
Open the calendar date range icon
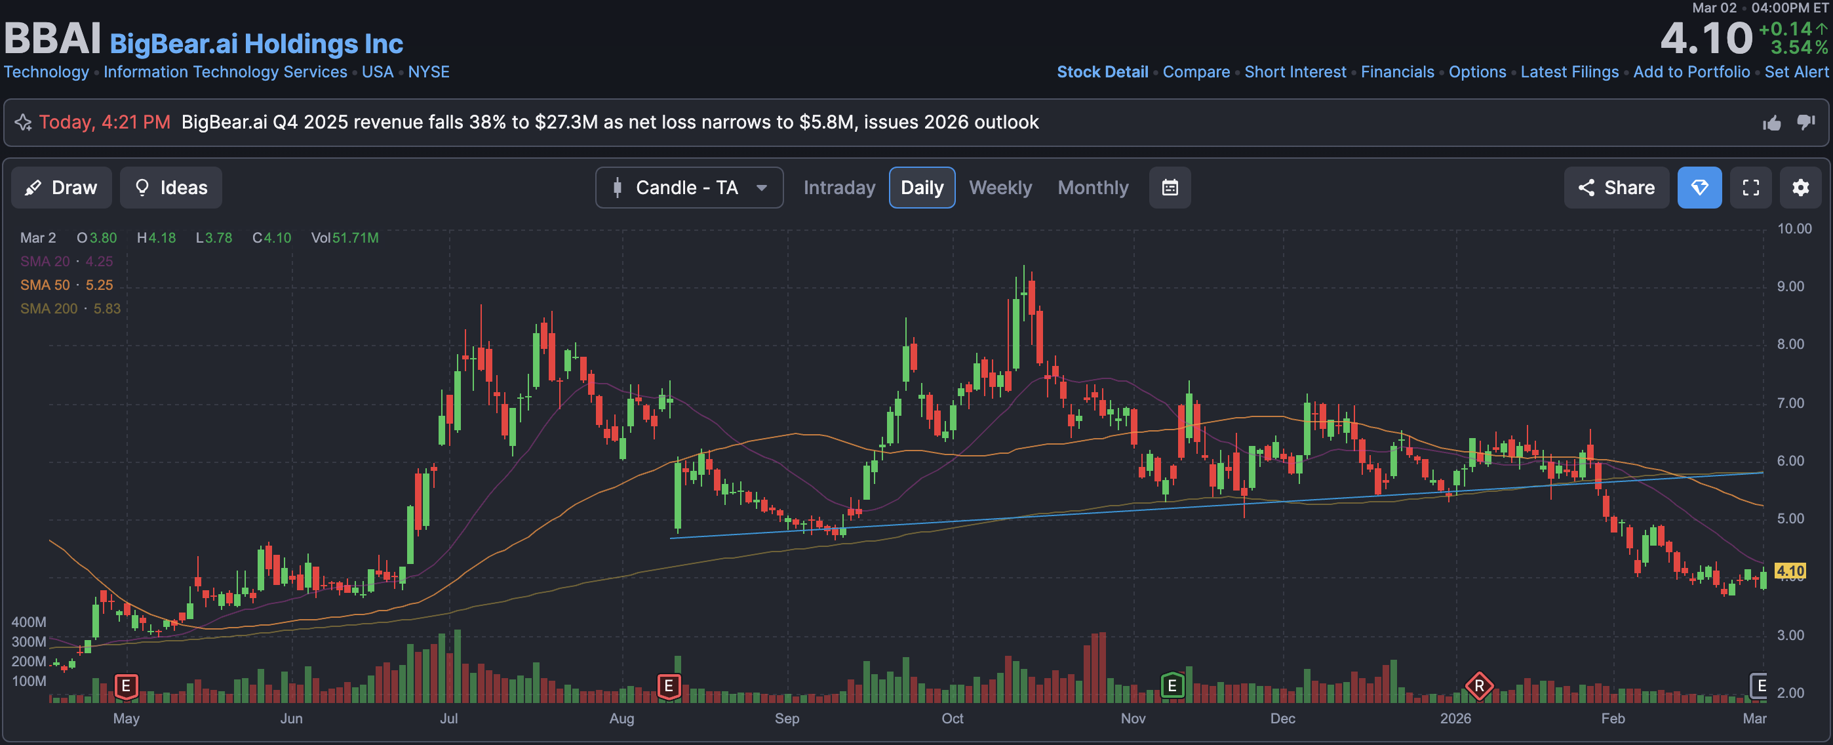pos(1169,188)
